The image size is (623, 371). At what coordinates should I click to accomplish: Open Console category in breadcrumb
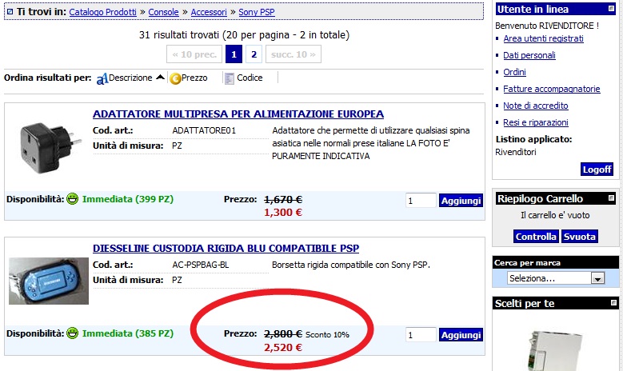[x=163, y=13]
